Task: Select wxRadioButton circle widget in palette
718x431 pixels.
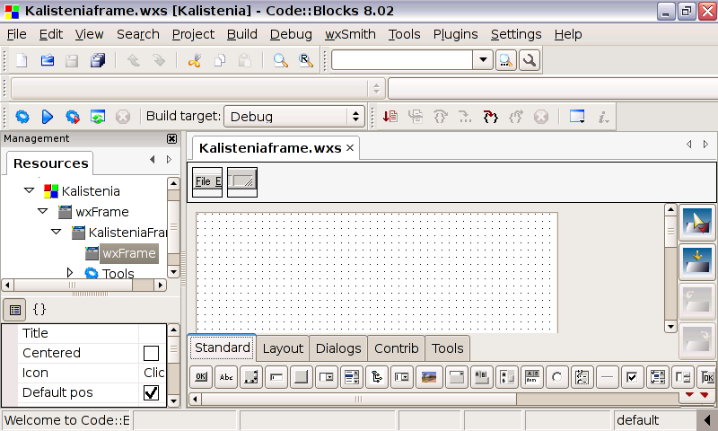Action: 556,377
